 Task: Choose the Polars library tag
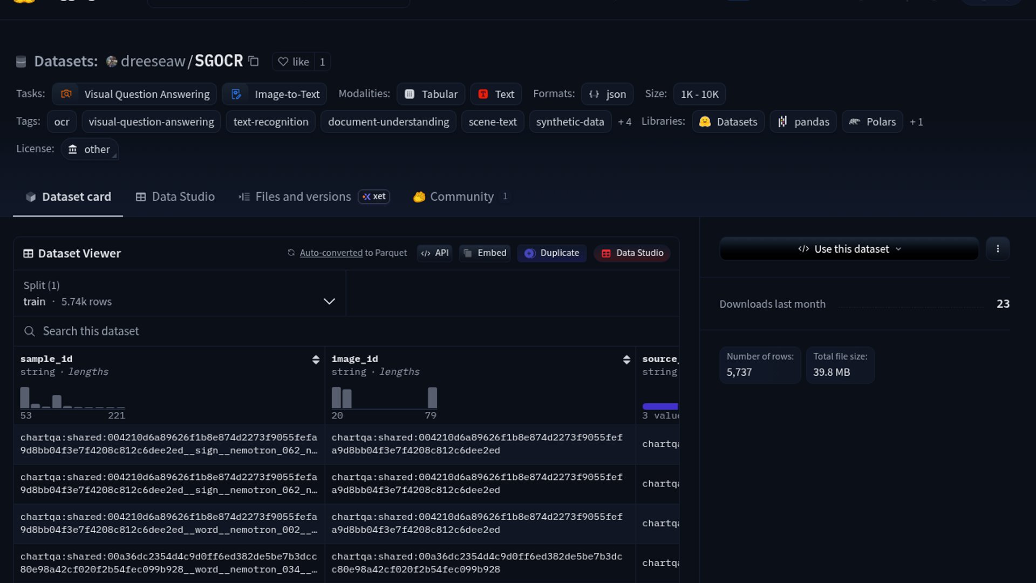coord(872,122)
